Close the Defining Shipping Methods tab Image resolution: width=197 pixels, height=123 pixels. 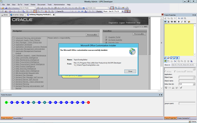tap(54, 15)
